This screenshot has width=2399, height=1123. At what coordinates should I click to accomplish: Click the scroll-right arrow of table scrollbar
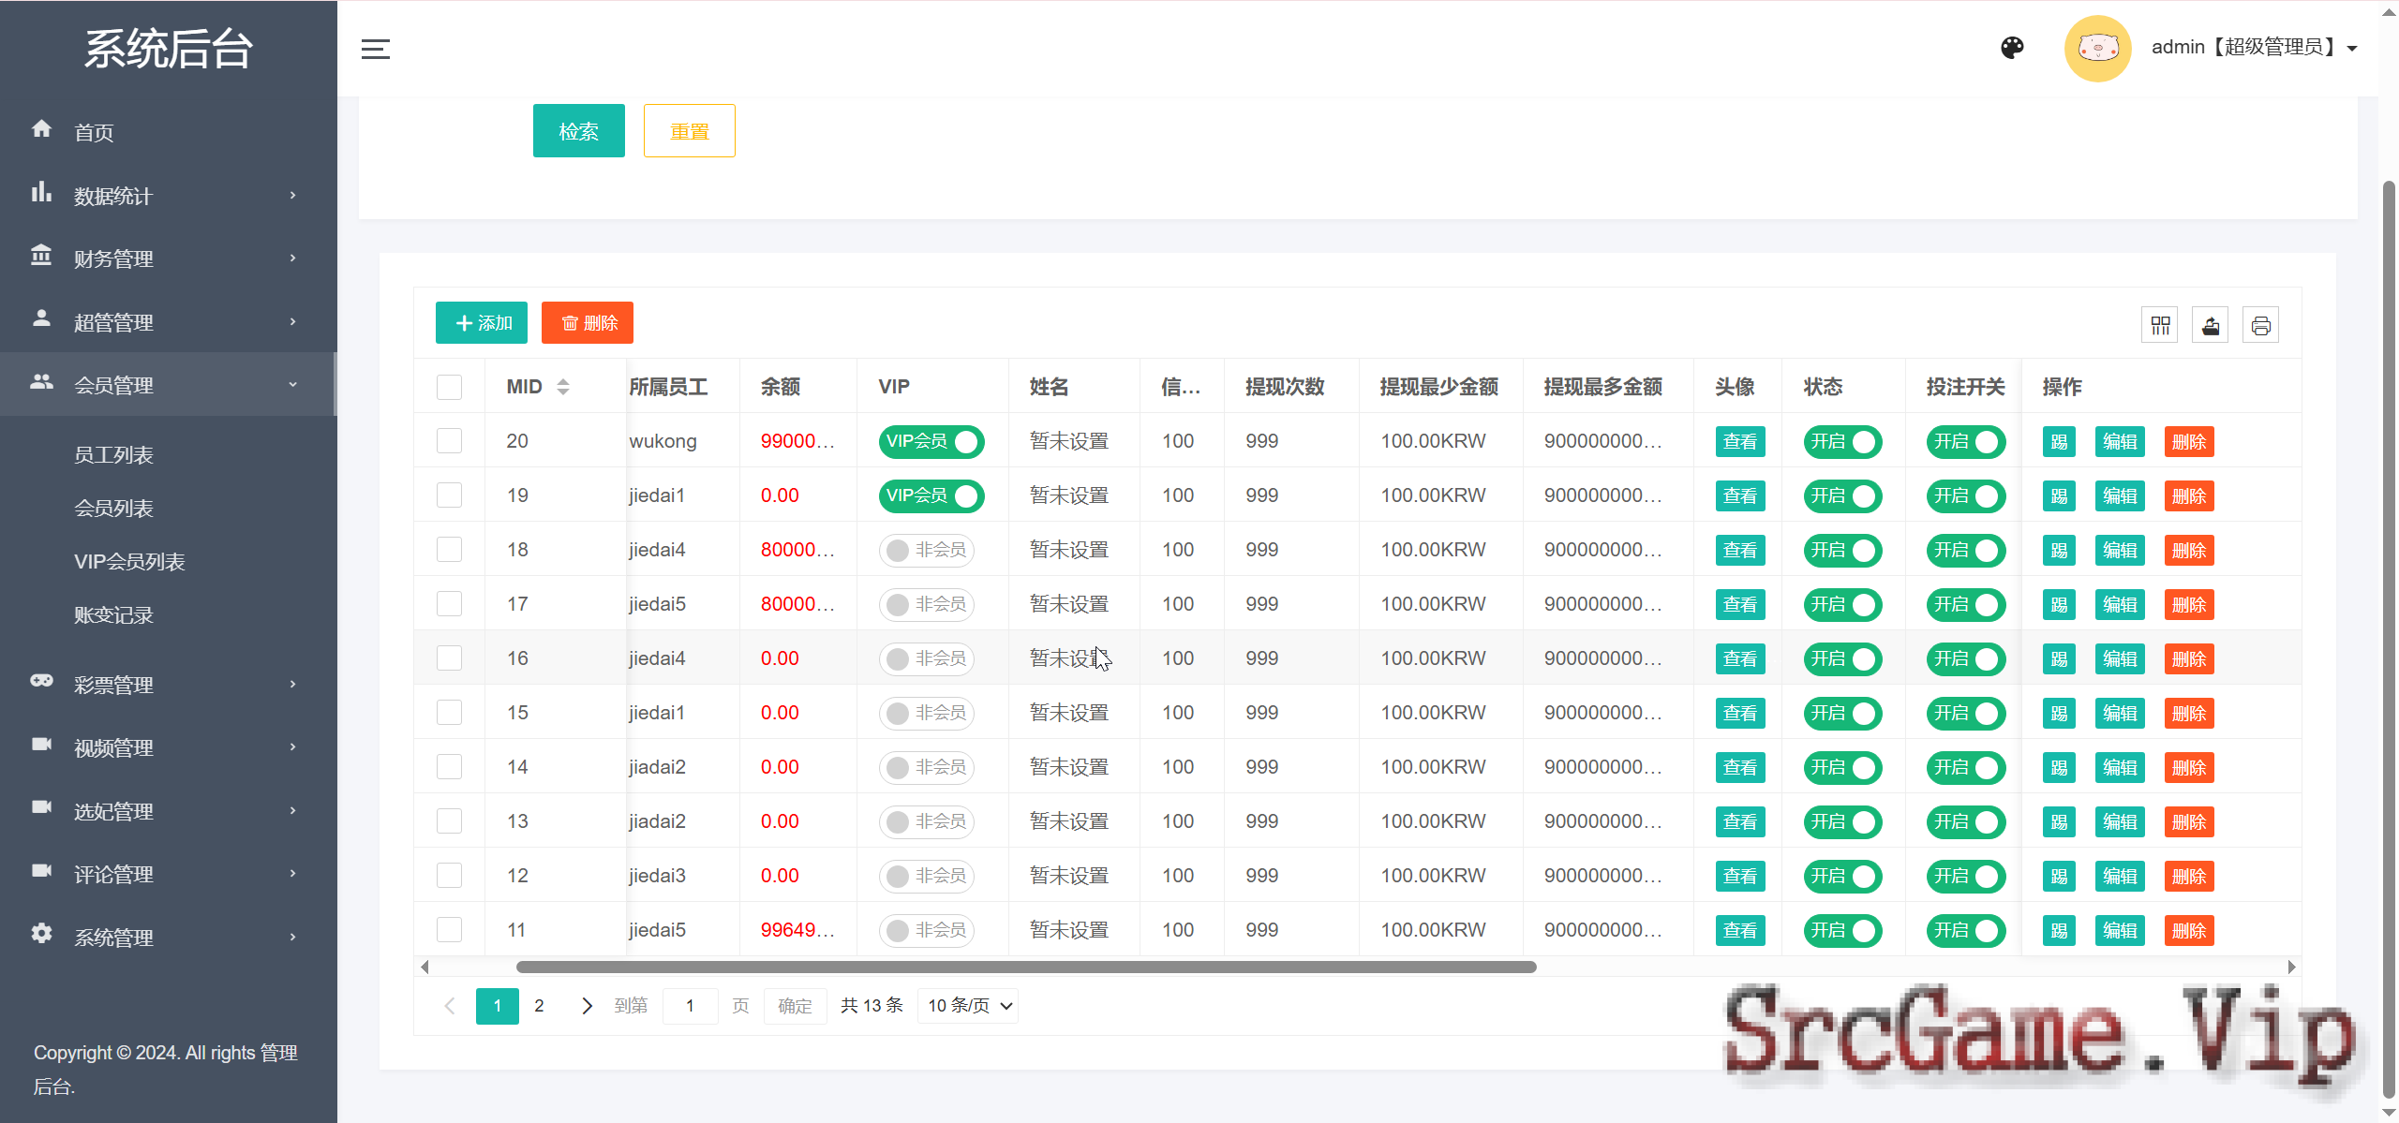coord(2291,967)
